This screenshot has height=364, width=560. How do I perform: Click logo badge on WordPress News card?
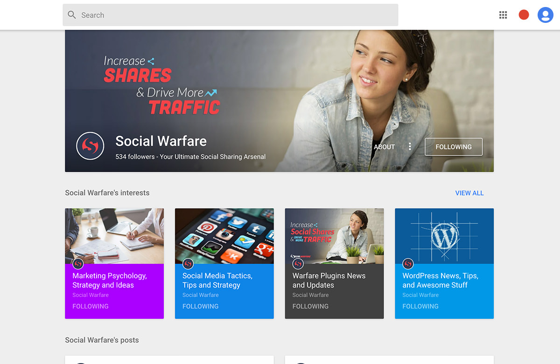(x=408, y=264)
